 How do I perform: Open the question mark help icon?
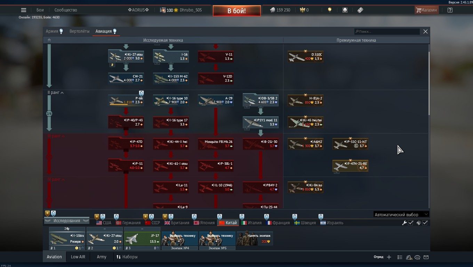[450, 10]
